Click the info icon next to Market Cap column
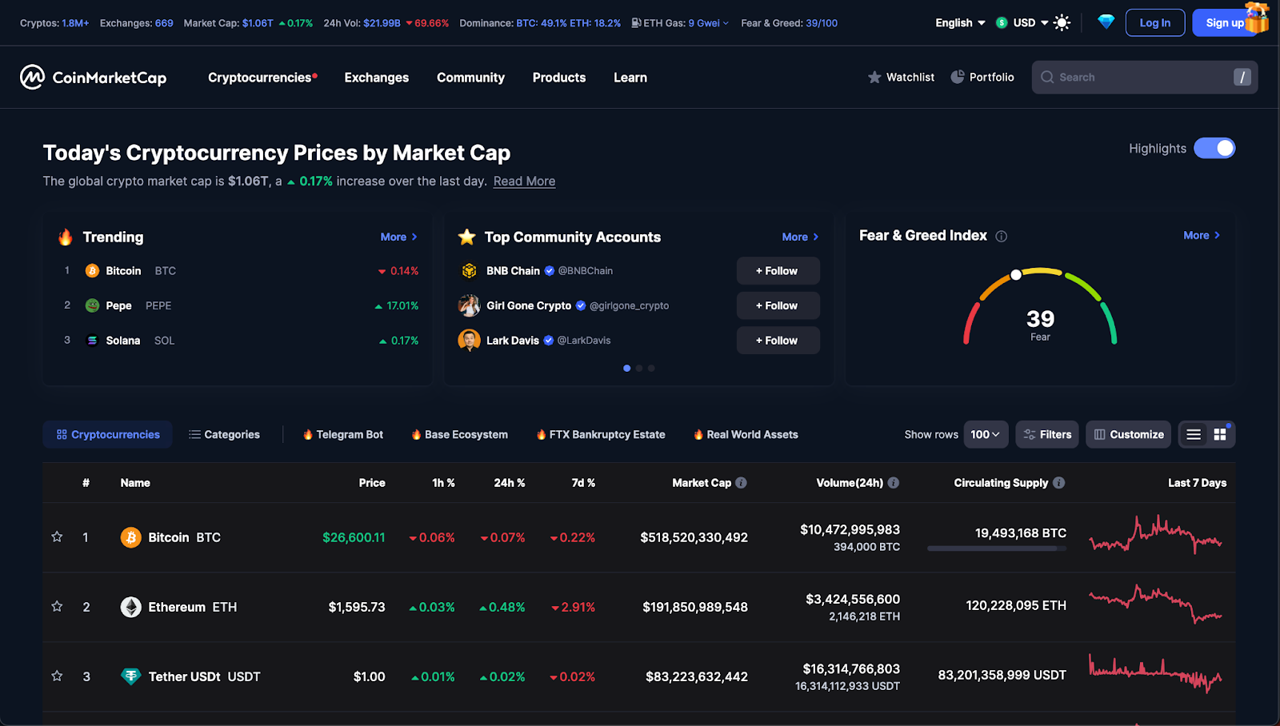1280x726 pixels. tap(740, 483)
